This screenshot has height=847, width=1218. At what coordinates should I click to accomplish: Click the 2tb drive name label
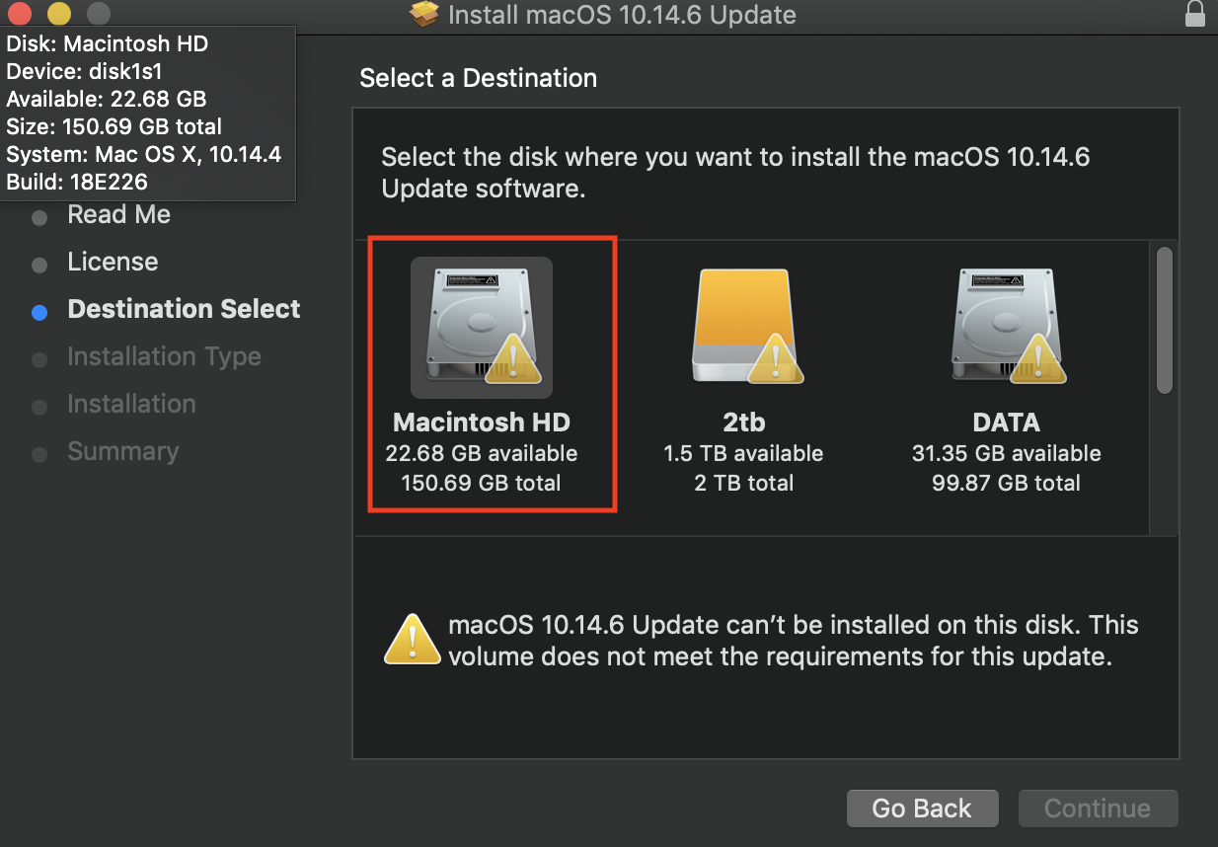743,423
